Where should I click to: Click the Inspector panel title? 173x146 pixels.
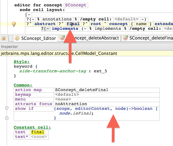9,47
